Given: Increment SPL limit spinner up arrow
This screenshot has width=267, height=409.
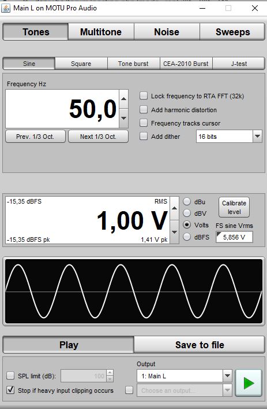Looking at the screenshot, I should 110,373.
